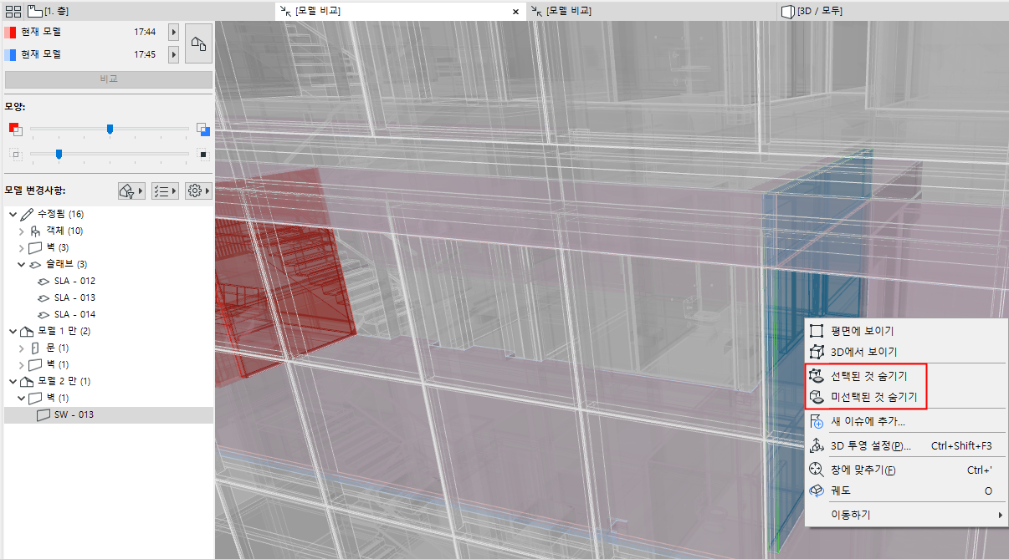1009x559 pixels.
Task: Choose 3D에서 보이기 from context menu
Action: tap(906, 352)
